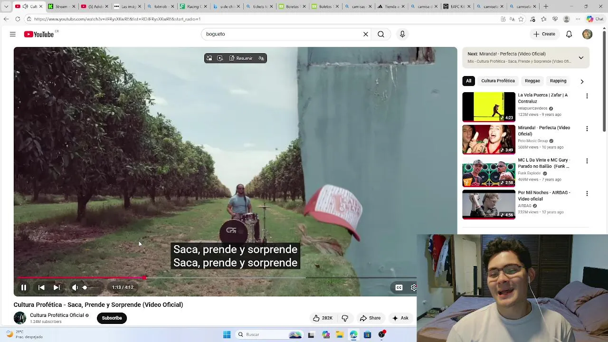Viewport: 608px width, 342px height.
Task: Like the video showing 282K likes
Action: point(323,318)
